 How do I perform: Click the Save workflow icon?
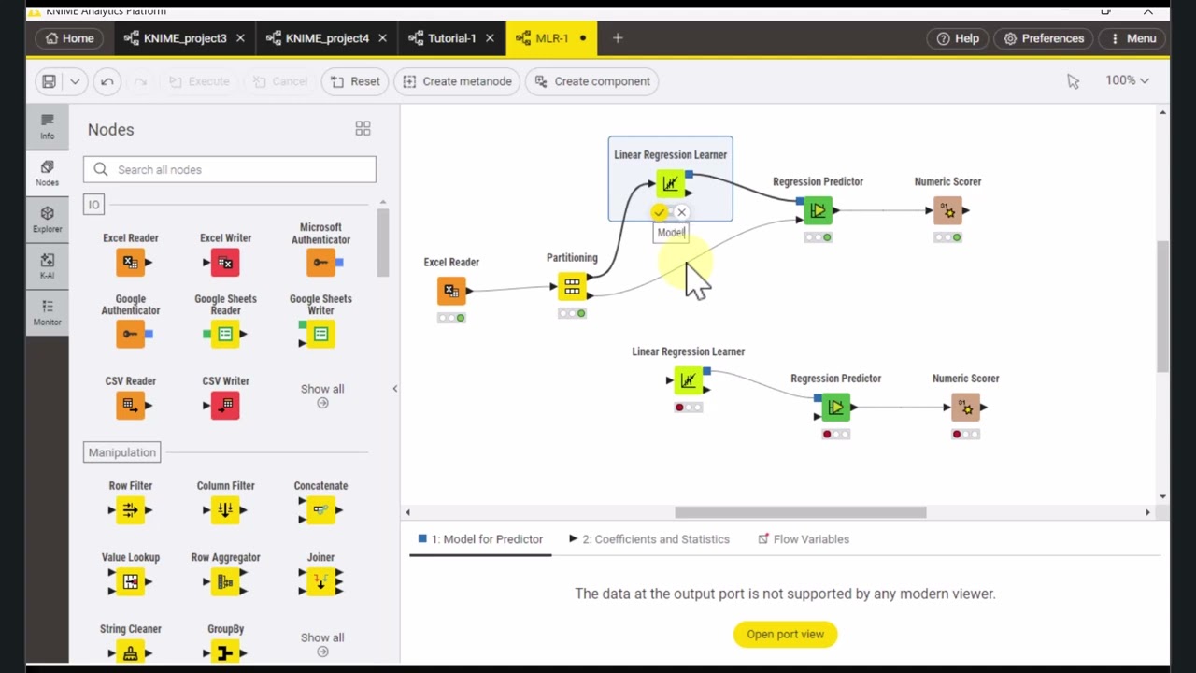coord(49,81)
